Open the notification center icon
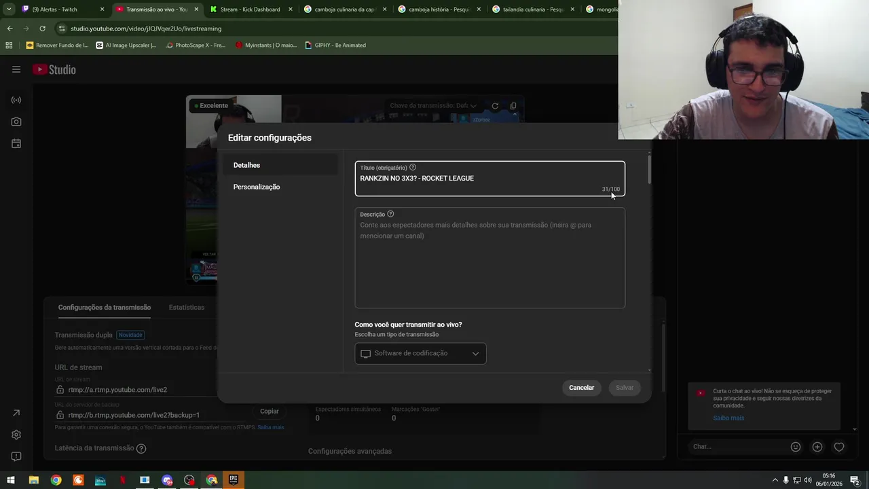 tap(855, 480)
